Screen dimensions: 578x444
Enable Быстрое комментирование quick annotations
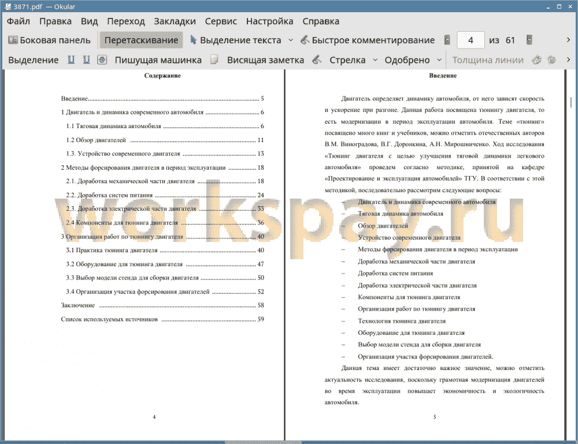(x=368, y=40)
